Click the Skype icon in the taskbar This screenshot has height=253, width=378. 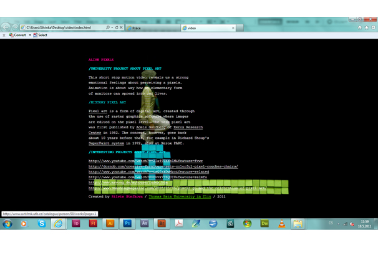41,223
